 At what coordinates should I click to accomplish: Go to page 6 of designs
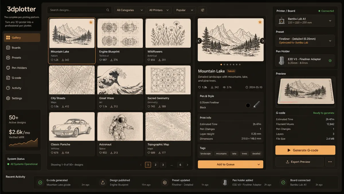[x=180, y=165]
